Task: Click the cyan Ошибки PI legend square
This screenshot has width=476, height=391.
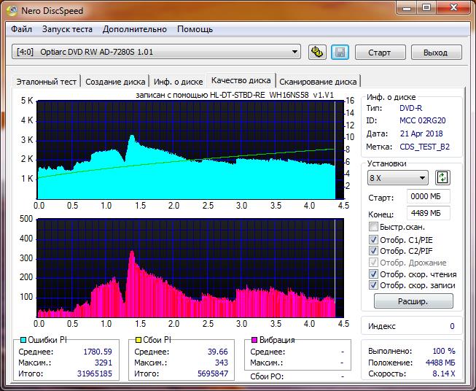Action: click(x=21, y=340)
